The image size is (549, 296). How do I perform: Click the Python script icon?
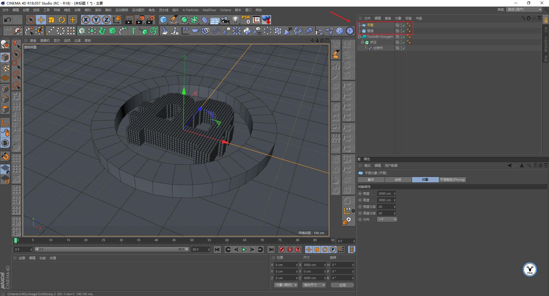[x=247, y=31]
